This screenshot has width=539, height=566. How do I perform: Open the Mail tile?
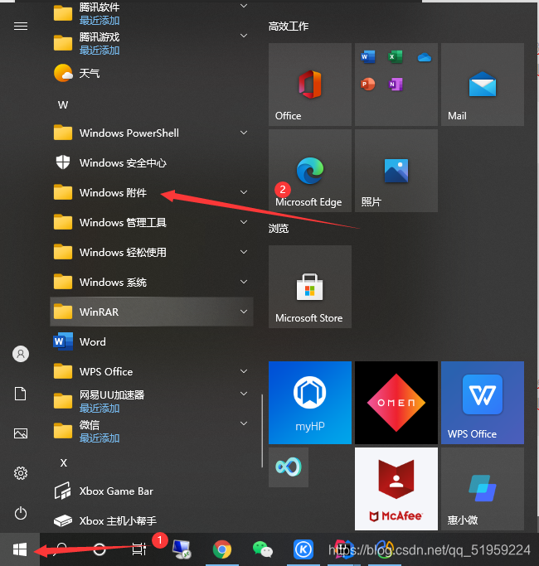point(483,85)
